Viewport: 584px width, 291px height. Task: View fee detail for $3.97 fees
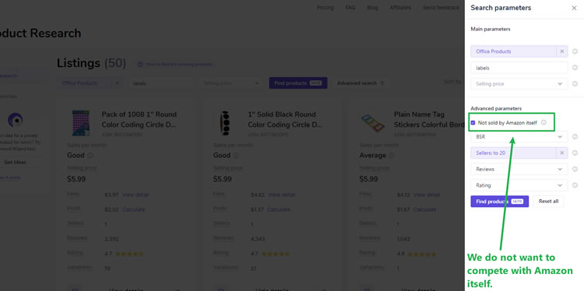pos(135,195)
